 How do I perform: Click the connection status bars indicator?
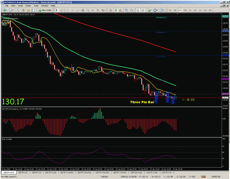tap(203, 177)
